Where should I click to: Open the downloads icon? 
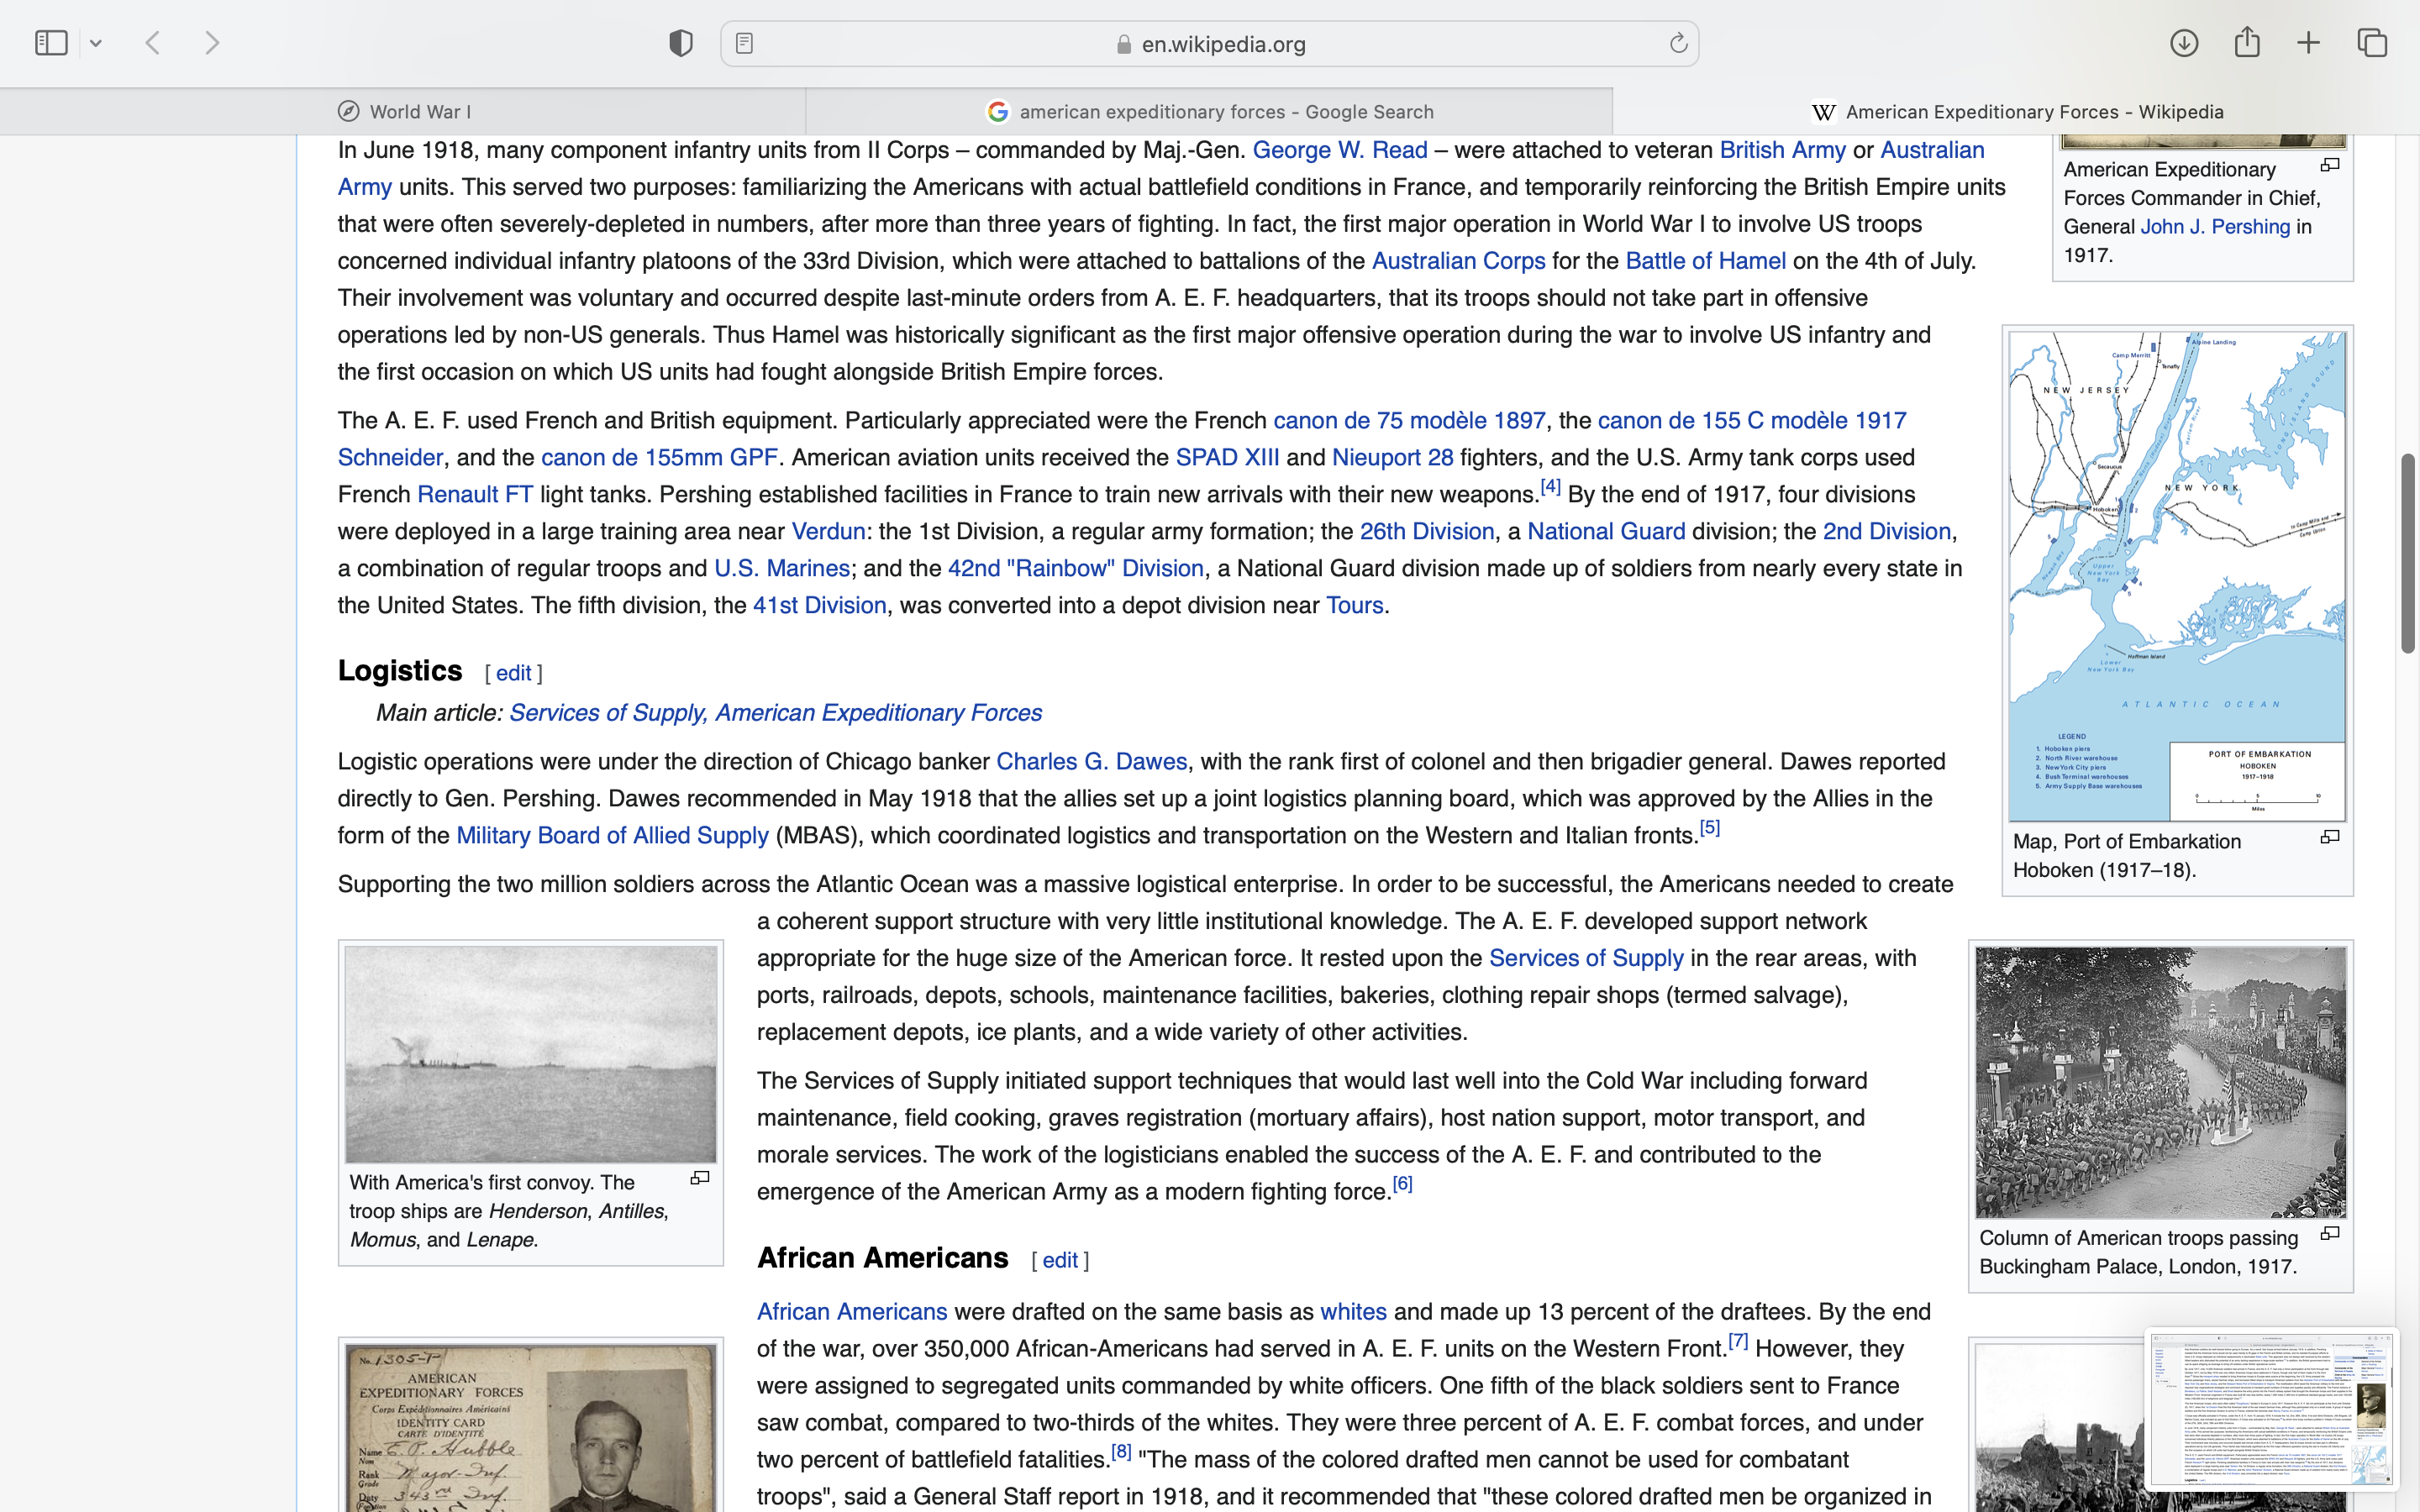2184,43
